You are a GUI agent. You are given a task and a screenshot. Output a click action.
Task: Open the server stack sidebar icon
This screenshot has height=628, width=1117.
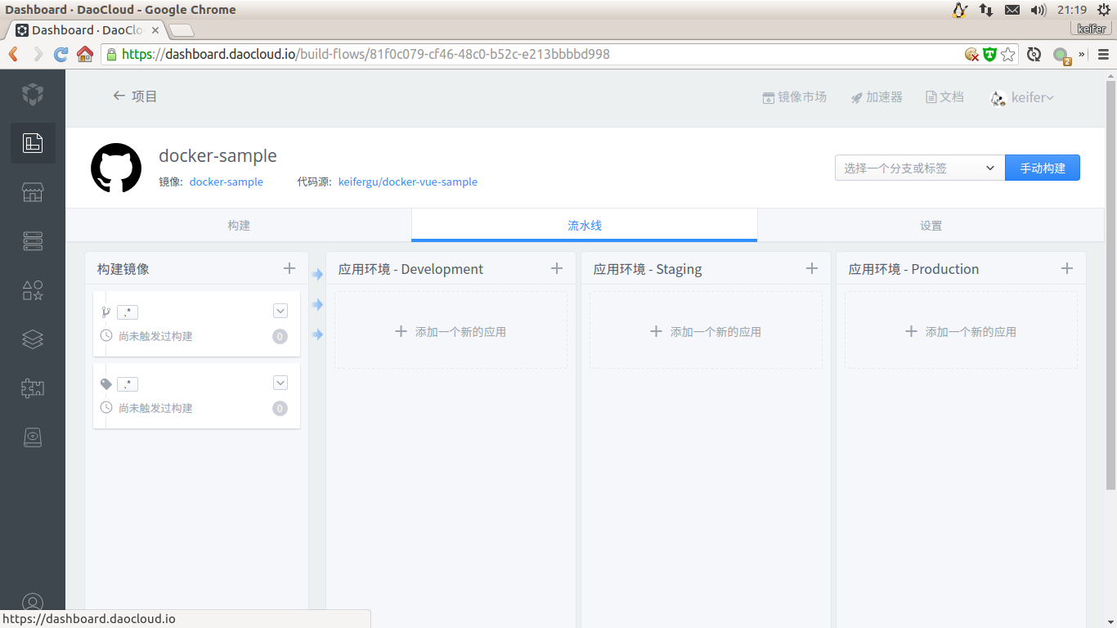pos(33,241)
